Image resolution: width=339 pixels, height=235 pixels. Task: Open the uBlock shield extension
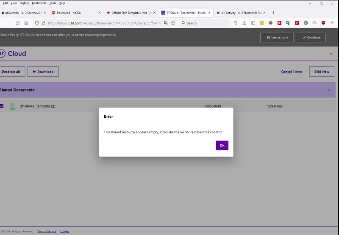coord(323,23)
